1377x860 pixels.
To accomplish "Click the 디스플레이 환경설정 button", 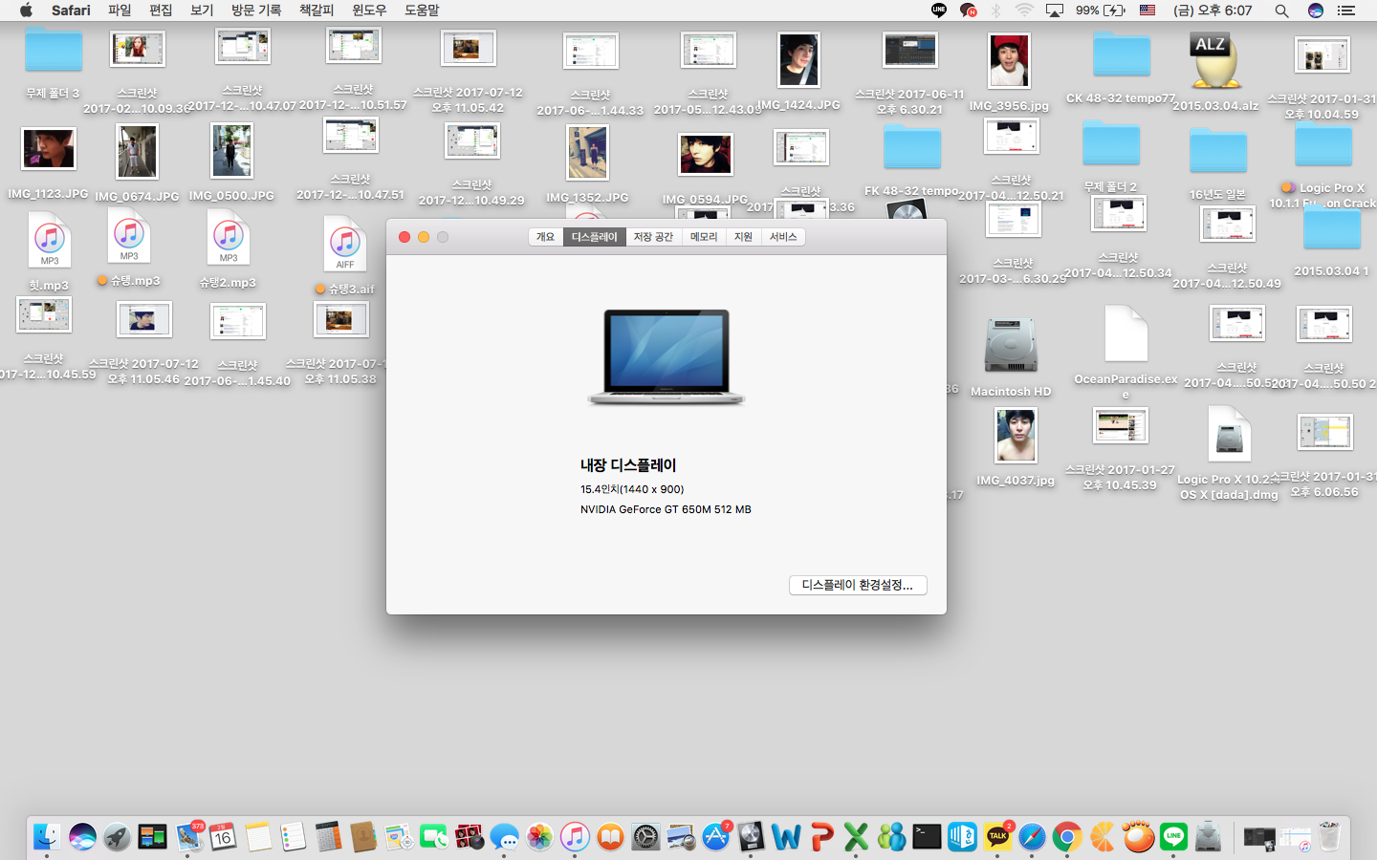I will (857, 585).
